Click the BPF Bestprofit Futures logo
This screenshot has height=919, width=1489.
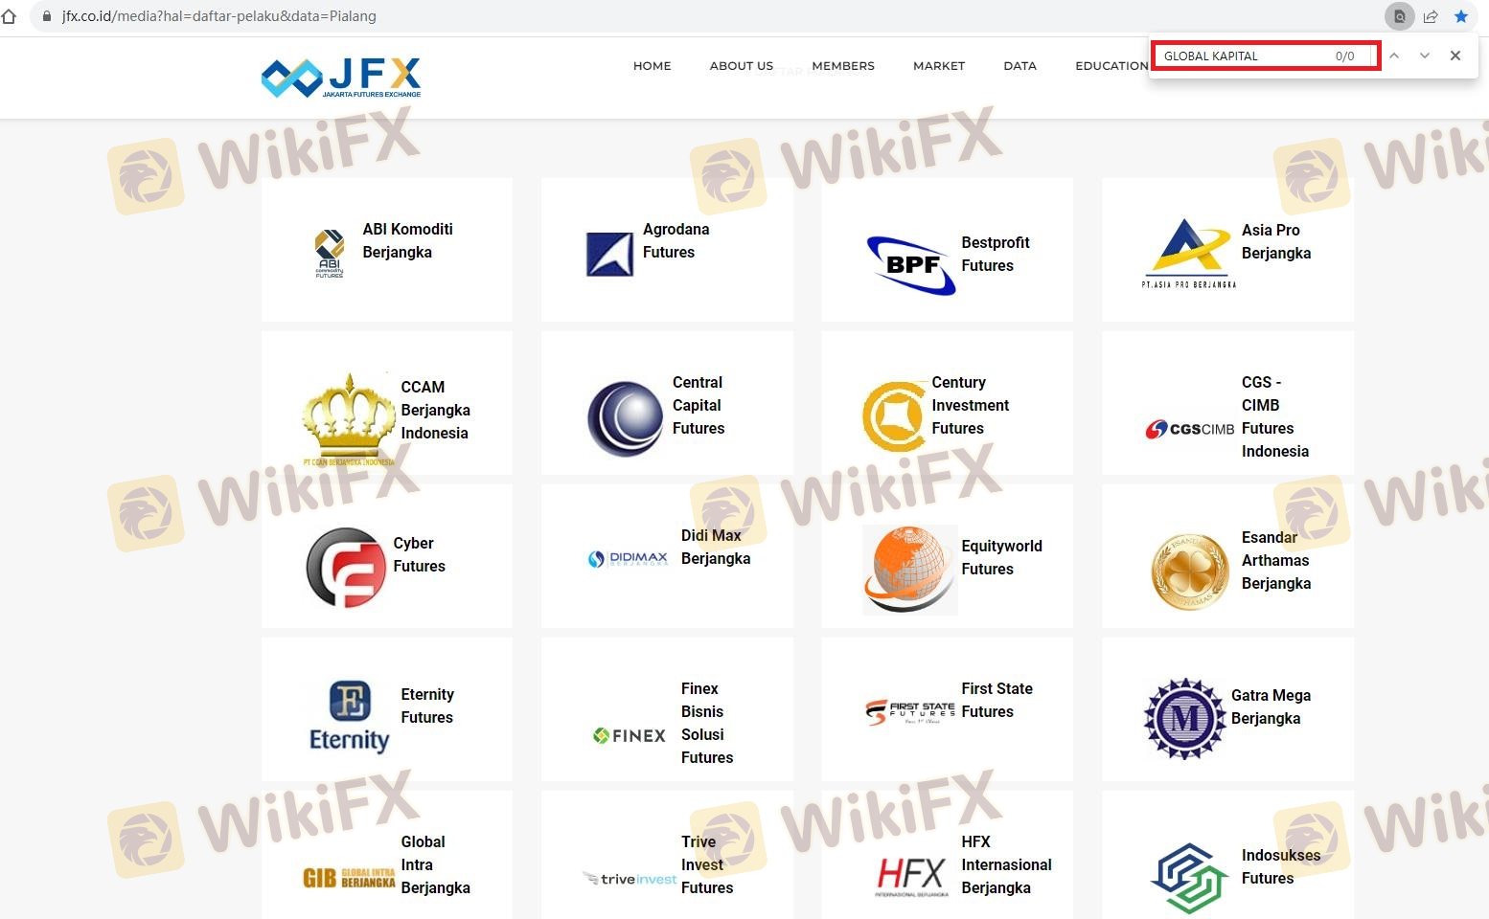pos(910,264)
